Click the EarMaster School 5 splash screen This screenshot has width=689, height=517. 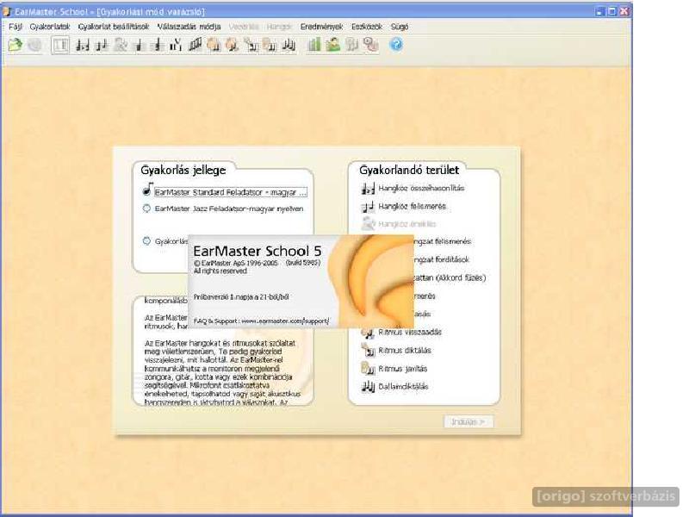301,282
